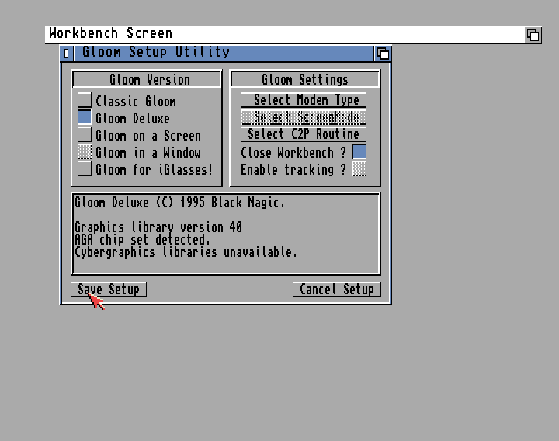Click the Workbench screen depth gadget
Screen dimensions: 559x441
click(x=533, y=34)
